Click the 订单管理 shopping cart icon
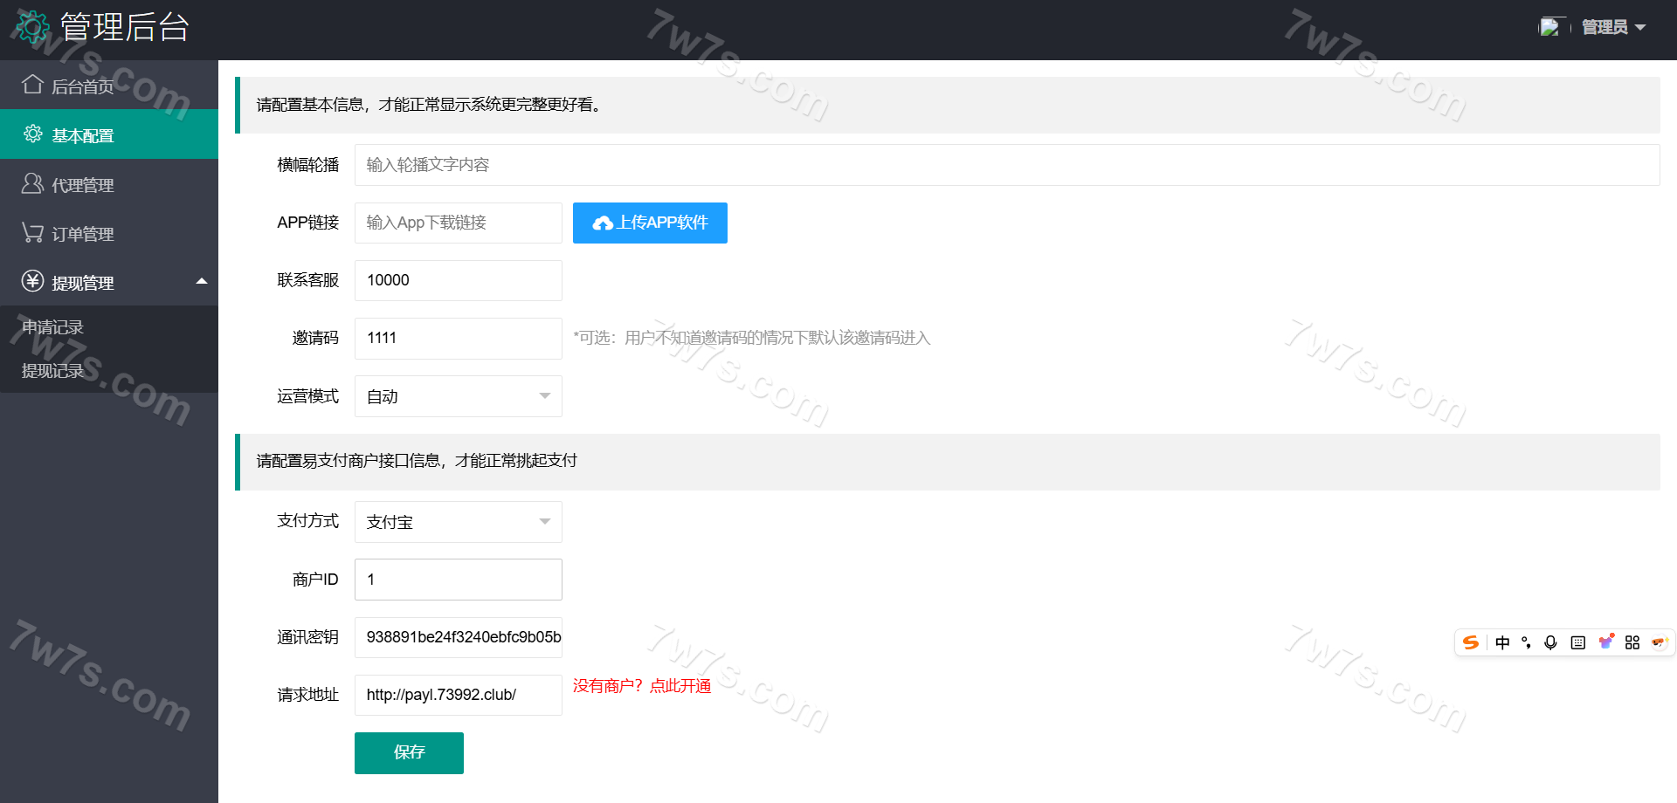The height and width of the screenshot is (803, 1677). coord(32,233)
